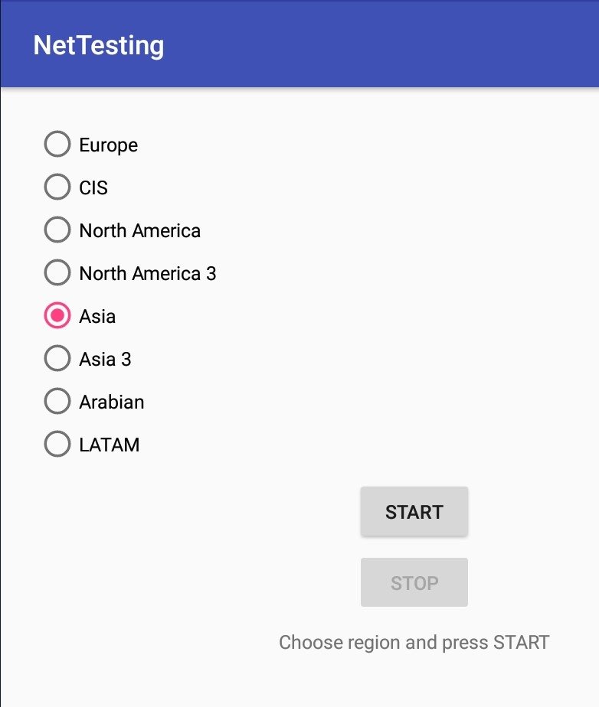Click the Europe text label
The image size is (599, 707).
pos(108,145)
